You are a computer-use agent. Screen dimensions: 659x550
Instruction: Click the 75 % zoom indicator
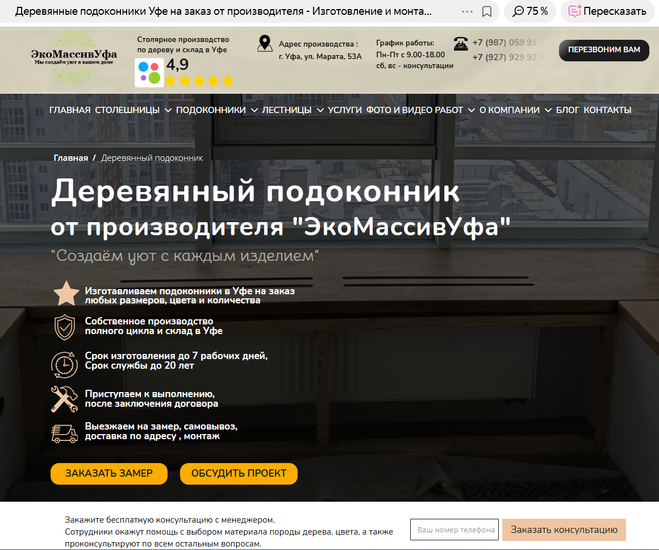530,11
